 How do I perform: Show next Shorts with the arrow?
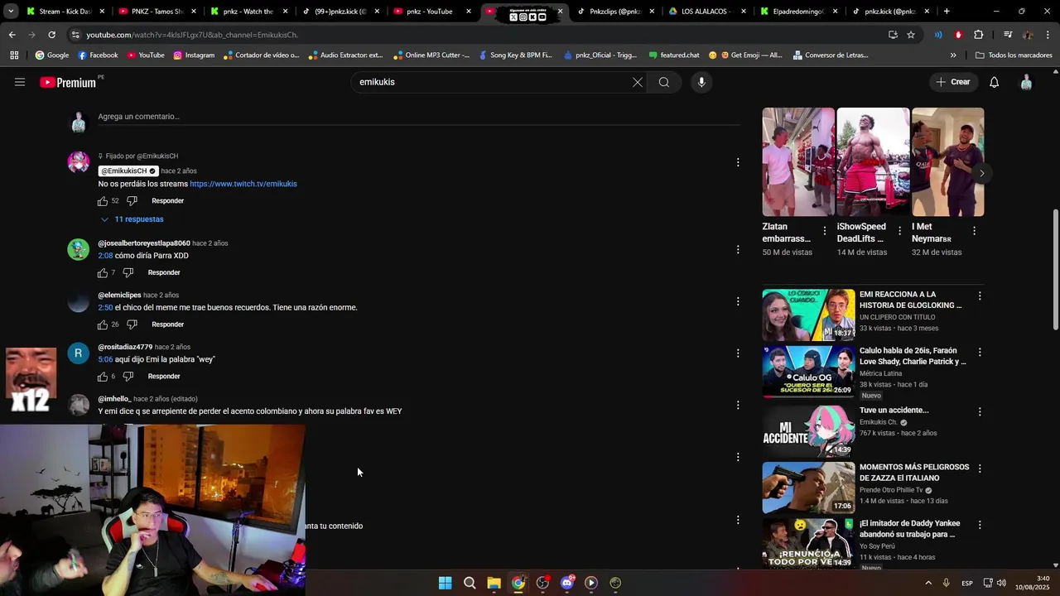982,173
